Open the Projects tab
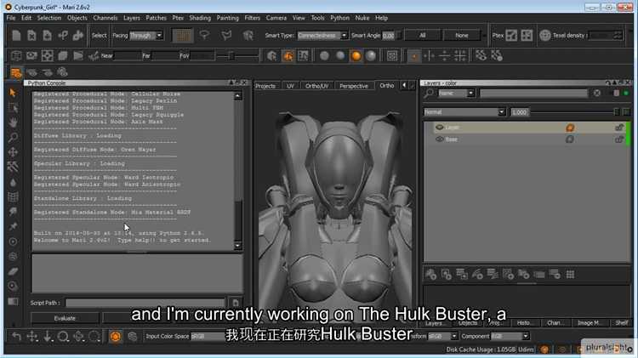This screenshot has width=638, height=358. click(x=265, y=86)
